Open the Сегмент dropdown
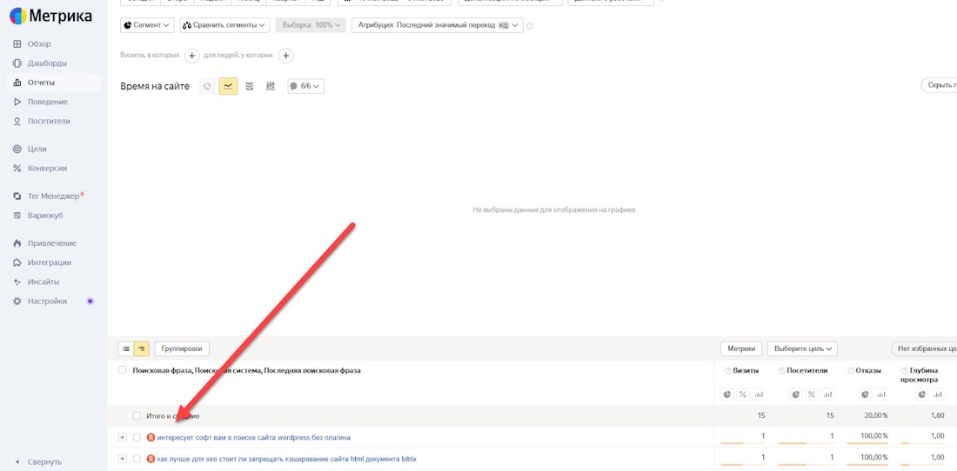Image resolution: width=957 pixels, height=471 pixels. pos(147,25)
